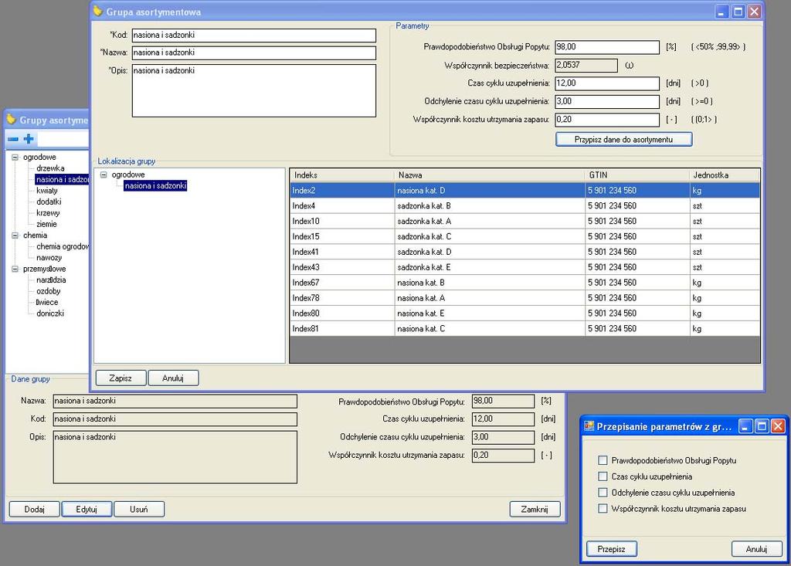
Task: Click the Opis text area in Grupa asortymentowa
Action: click(253, 91)
